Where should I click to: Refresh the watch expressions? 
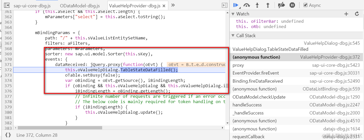[x=357, y=14]
